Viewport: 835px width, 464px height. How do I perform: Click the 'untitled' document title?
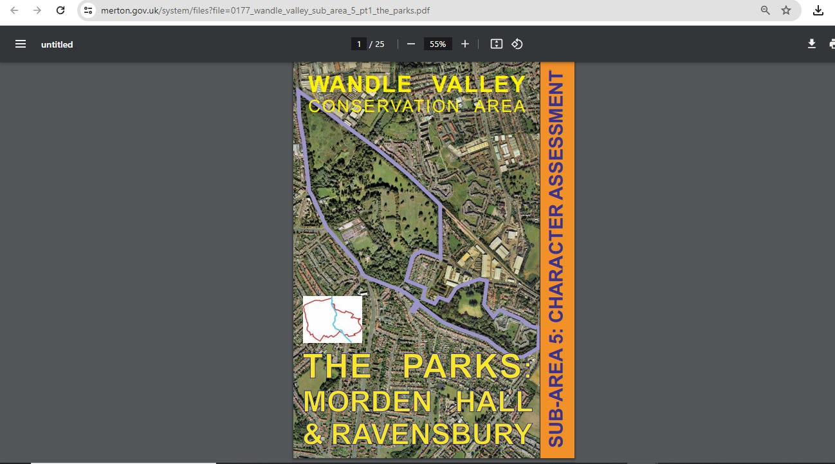click(57, 44)
